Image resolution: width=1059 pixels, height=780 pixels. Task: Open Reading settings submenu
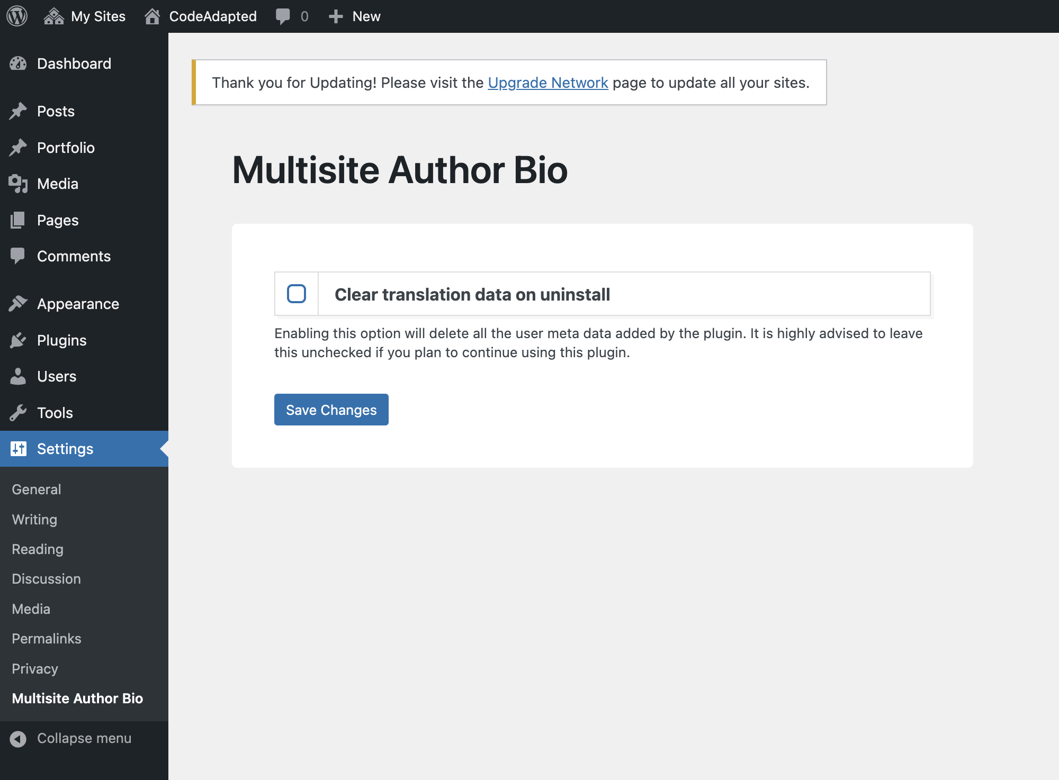(x=38, y=549)
